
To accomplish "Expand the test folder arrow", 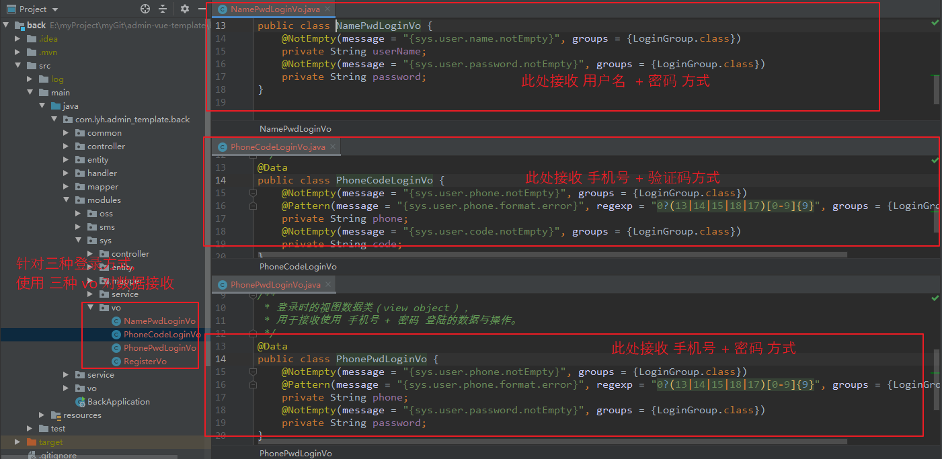I will tap(30, 429).
